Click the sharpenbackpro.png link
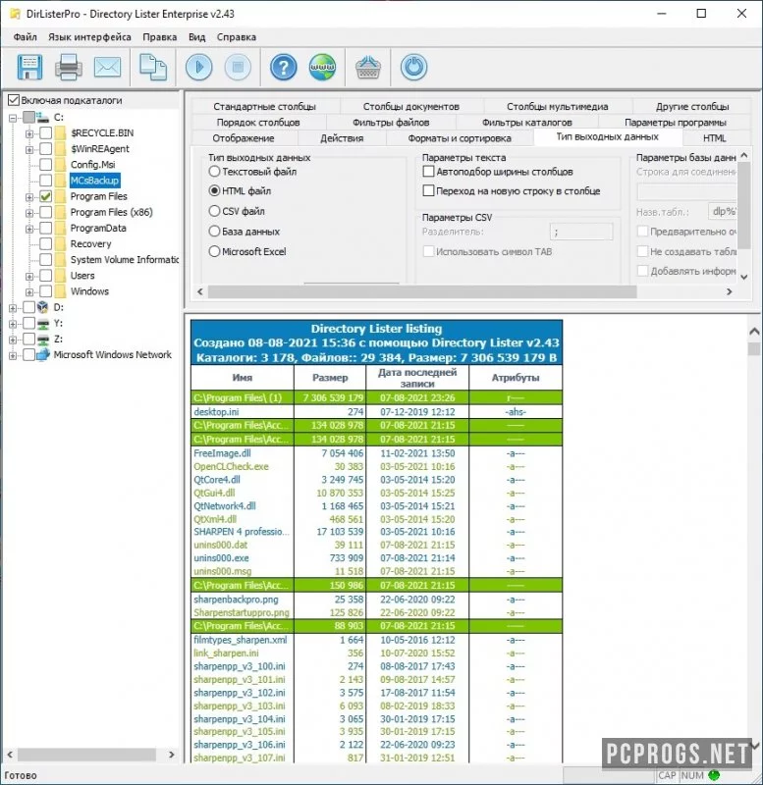 (236, 600)
